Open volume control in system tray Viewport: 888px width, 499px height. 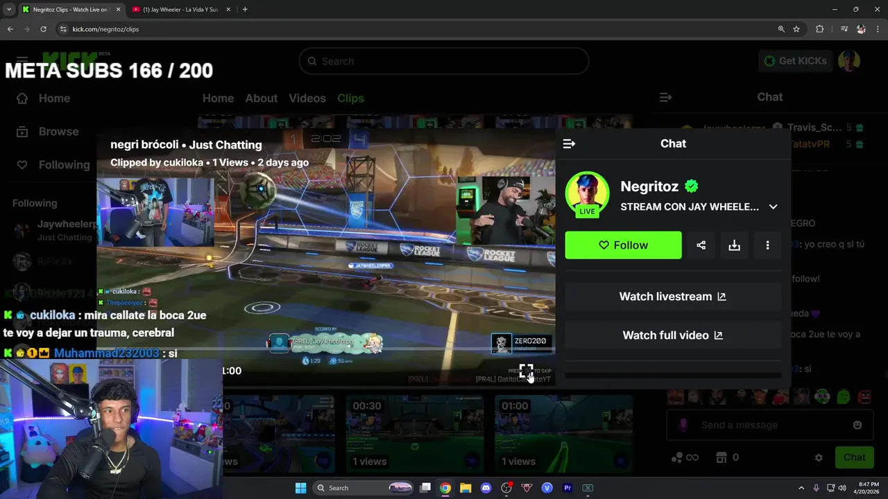[843, 488]
